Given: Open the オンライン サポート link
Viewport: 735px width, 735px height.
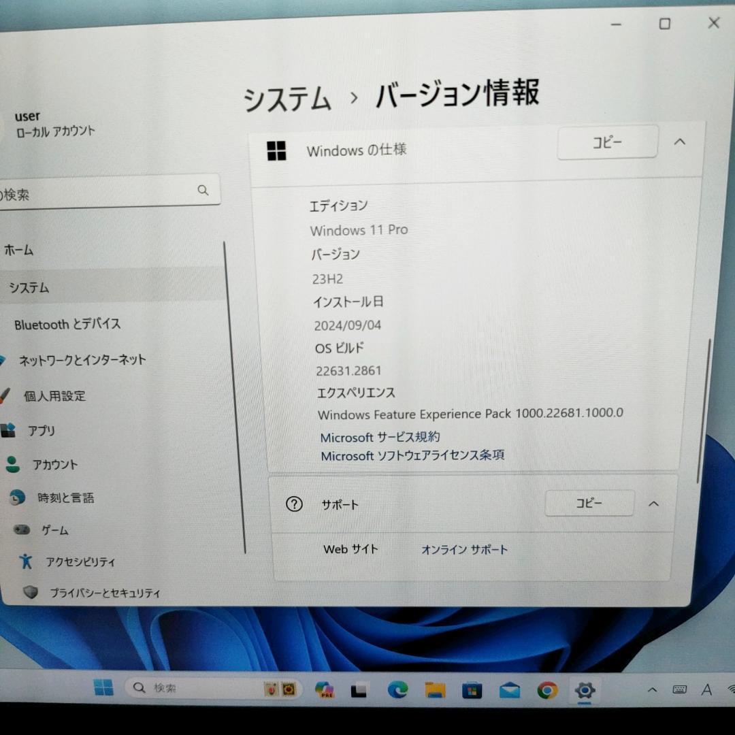Looking at the screenshot, I should (x=465, y=549).
